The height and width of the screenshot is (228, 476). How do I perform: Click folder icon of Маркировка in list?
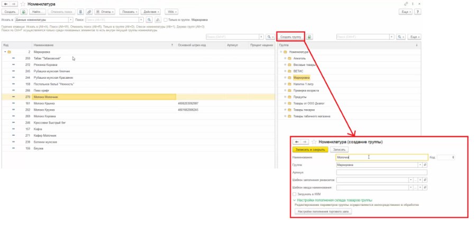(9, 52)
